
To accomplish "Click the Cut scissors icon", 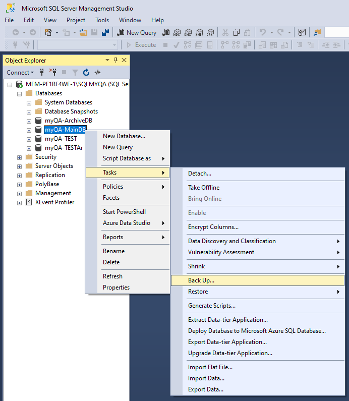I will click(225, 32).
